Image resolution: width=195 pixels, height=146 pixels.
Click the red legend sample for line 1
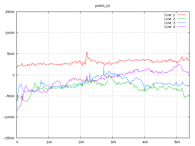(x=181, y=15)
